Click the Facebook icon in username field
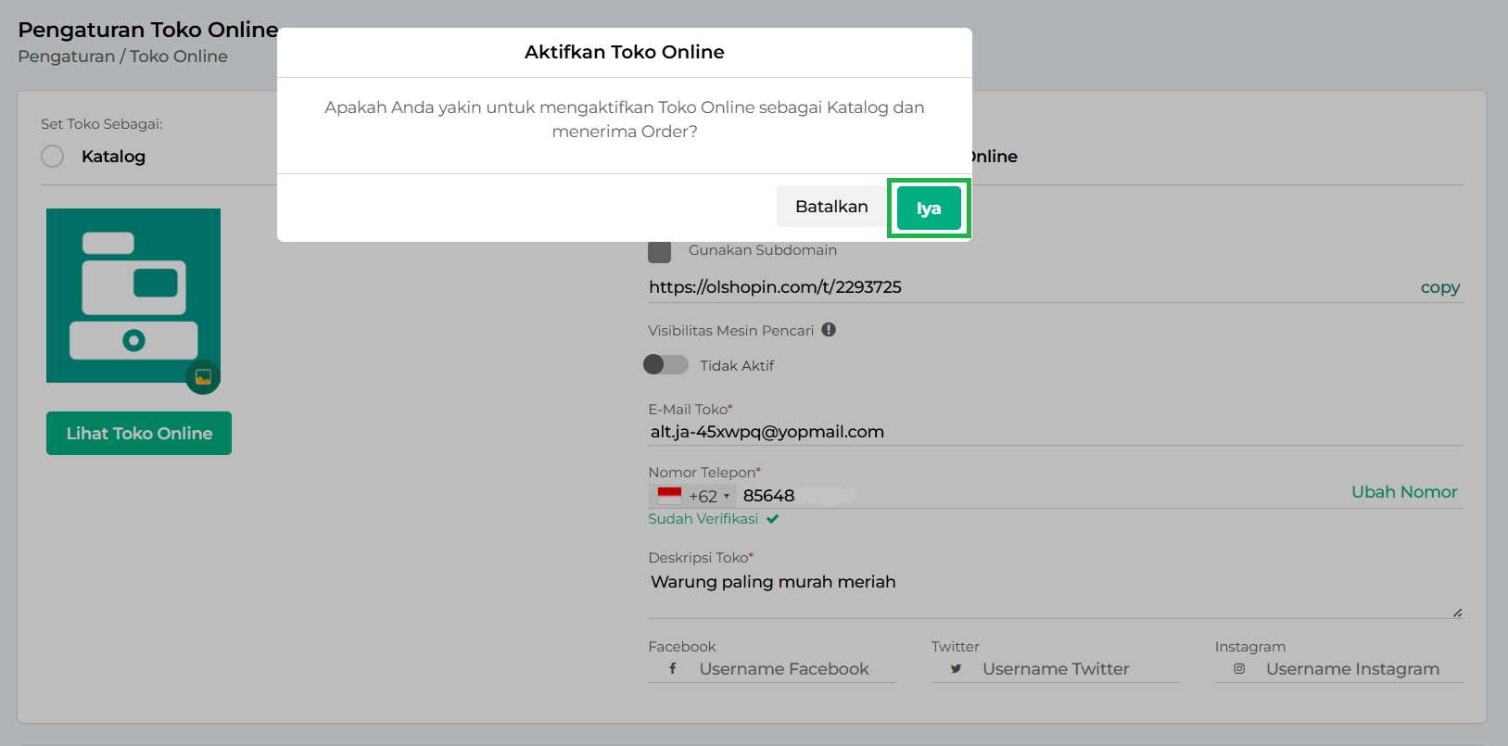 673,668
